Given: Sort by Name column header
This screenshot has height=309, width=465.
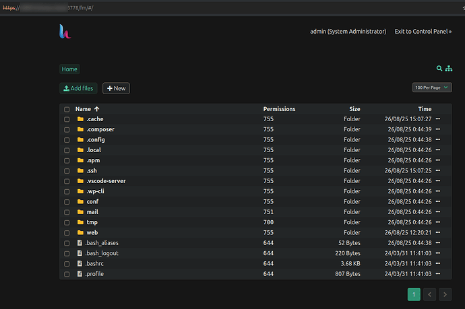Looking at the screenshot, I should 87,109.
